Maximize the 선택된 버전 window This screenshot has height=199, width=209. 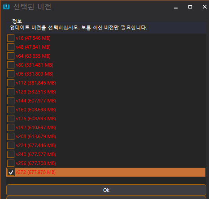190,7
